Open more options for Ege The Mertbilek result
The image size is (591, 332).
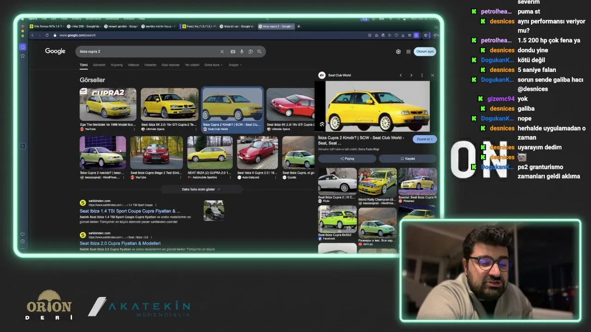pos(134,129)
